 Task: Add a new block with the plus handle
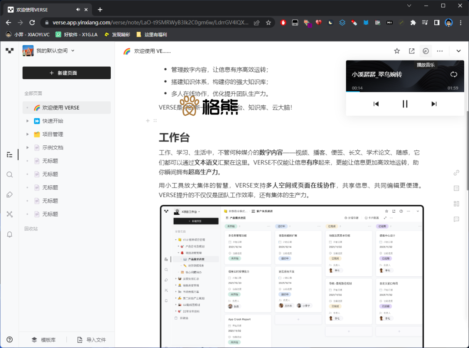click(148, 120)
